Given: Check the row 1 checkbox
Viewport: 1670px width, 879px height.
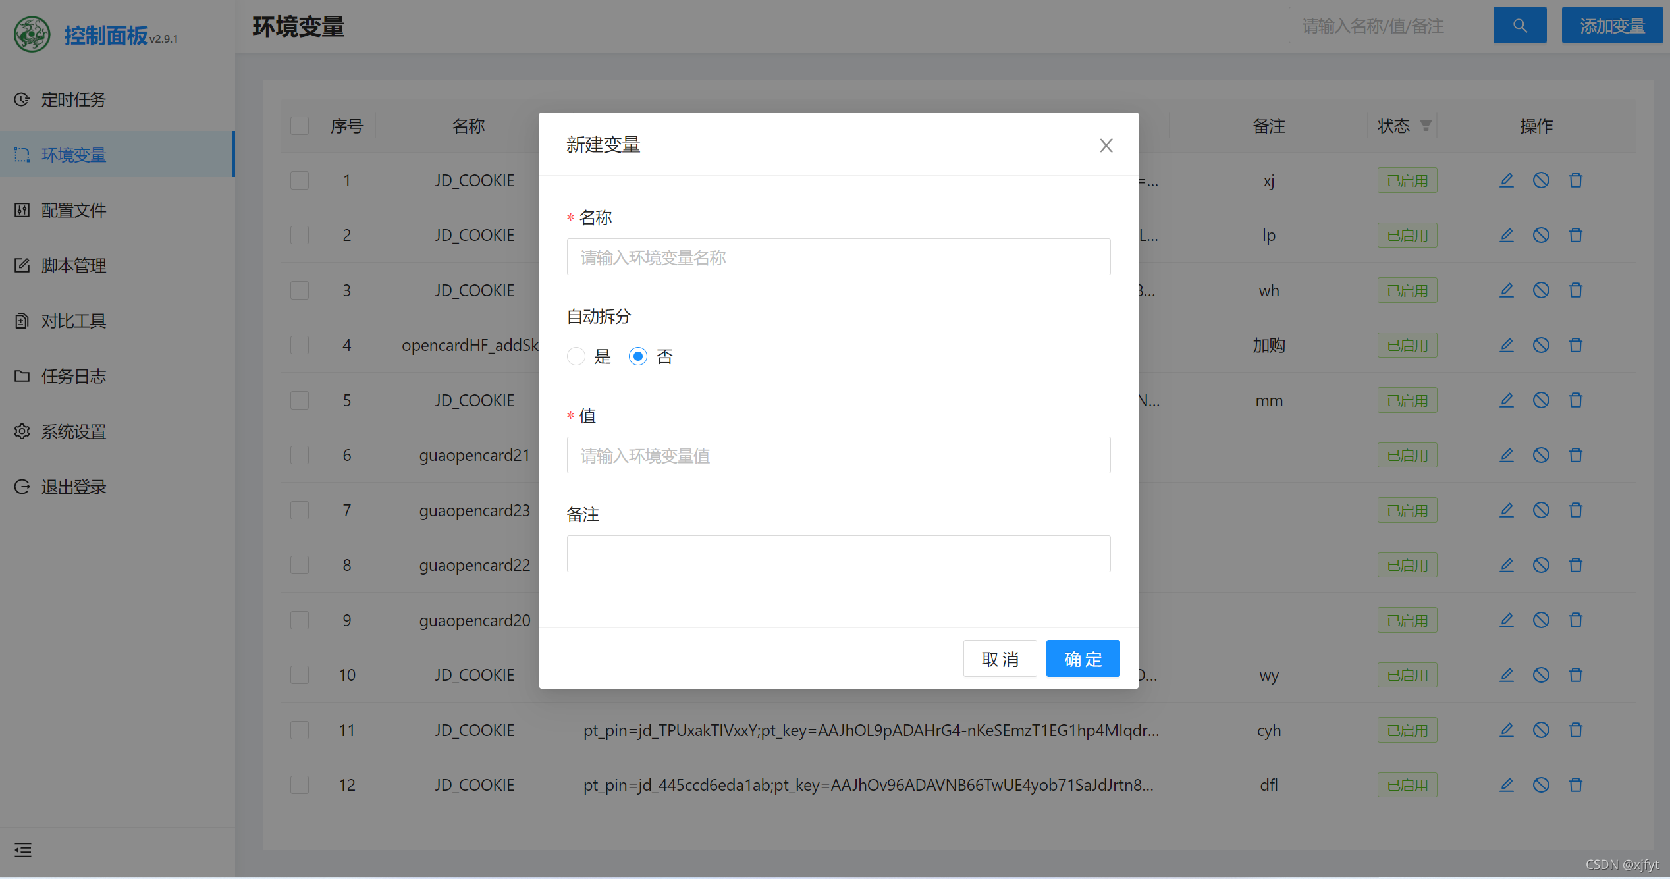Looking at the screenshot, I should [x=300, y=180].
